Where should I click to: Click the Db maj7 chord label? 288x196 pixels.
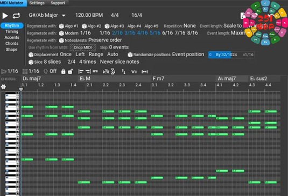pos(32,79)
